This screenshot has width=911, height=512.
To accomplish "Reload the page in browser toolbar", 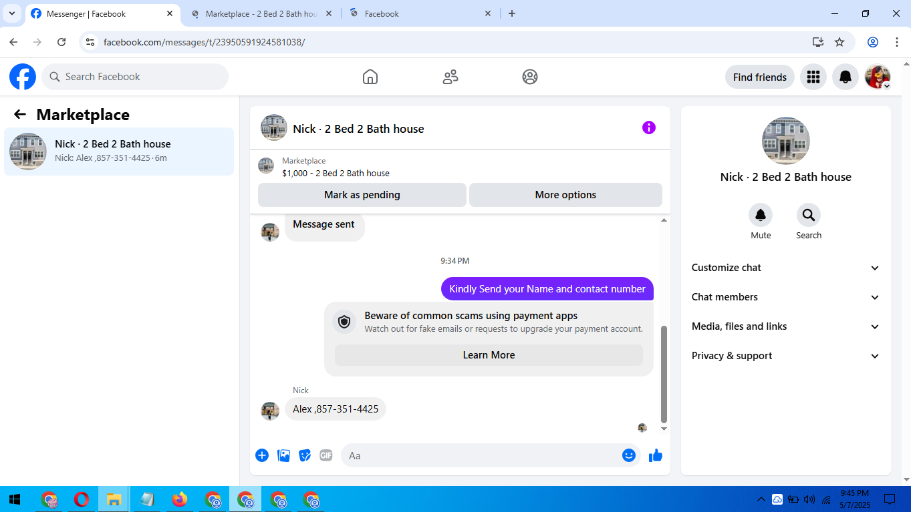I will pyautogui.click(x=61, y=41).
